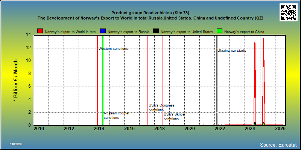301x150 pixels.
Task: Click the 4 y-axis value
Action: click(30, 100)
